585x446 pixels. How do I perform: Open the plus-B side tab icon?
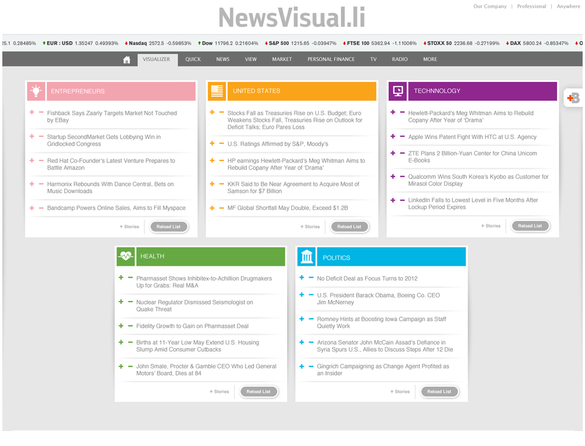pos(573,99)
